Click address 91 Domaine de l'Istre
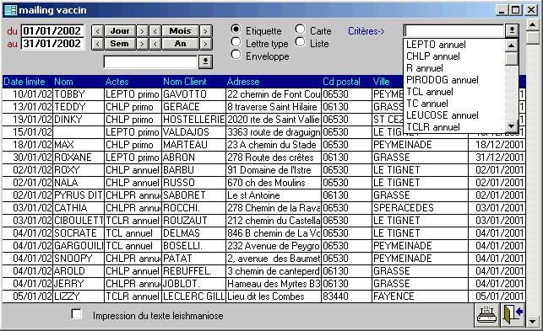This screenshot has height=331, width=543. pos(274,170)
